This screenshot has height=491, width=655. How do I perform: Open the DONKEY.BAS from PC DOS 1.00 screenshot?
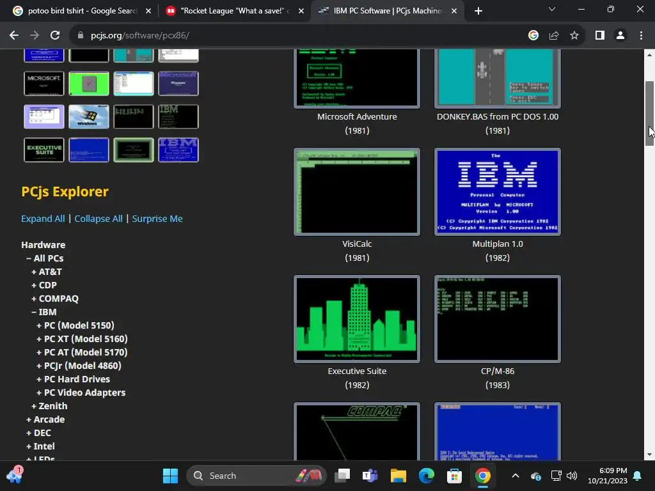pos(498,78)
